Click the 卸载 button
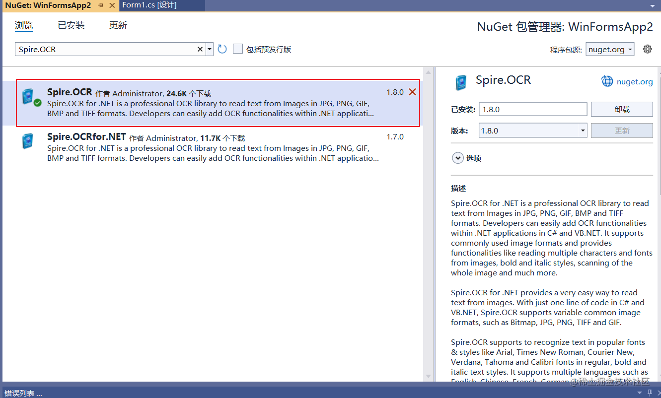The width and height of the screenshot is (661, 398). [x=622, y=109]
